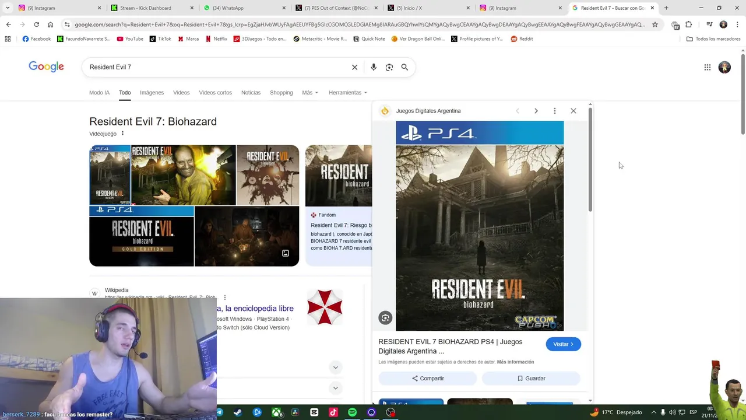Open the Chrome three-dot menu
746x420 pixels.
coord(737,24)
